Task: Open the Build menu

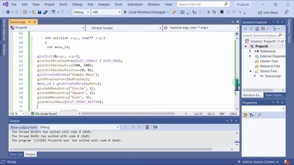Action: pos(63,4)
